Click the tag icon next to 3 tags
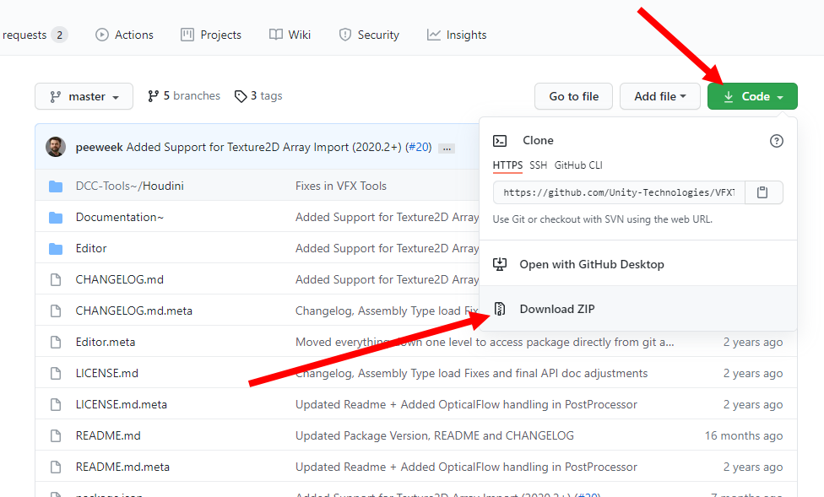The image size is (824, 497). click(241, 96)
